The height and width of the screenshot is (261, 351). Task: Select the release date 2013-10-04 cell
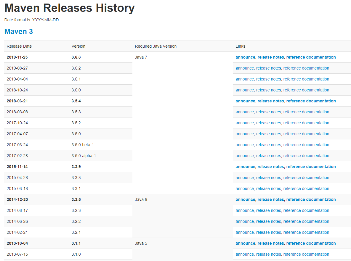[x=36, y=244]
